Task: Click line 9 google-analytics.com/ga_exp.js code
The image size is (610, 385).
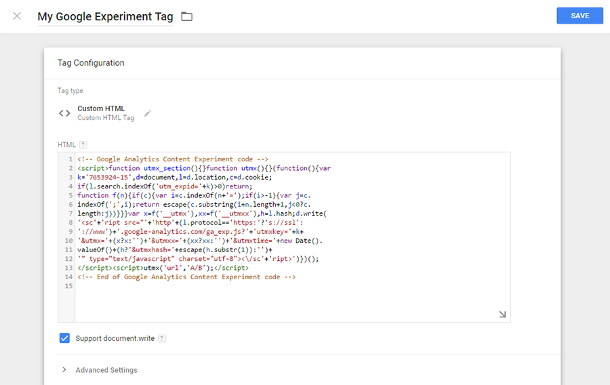Action: 190,232
